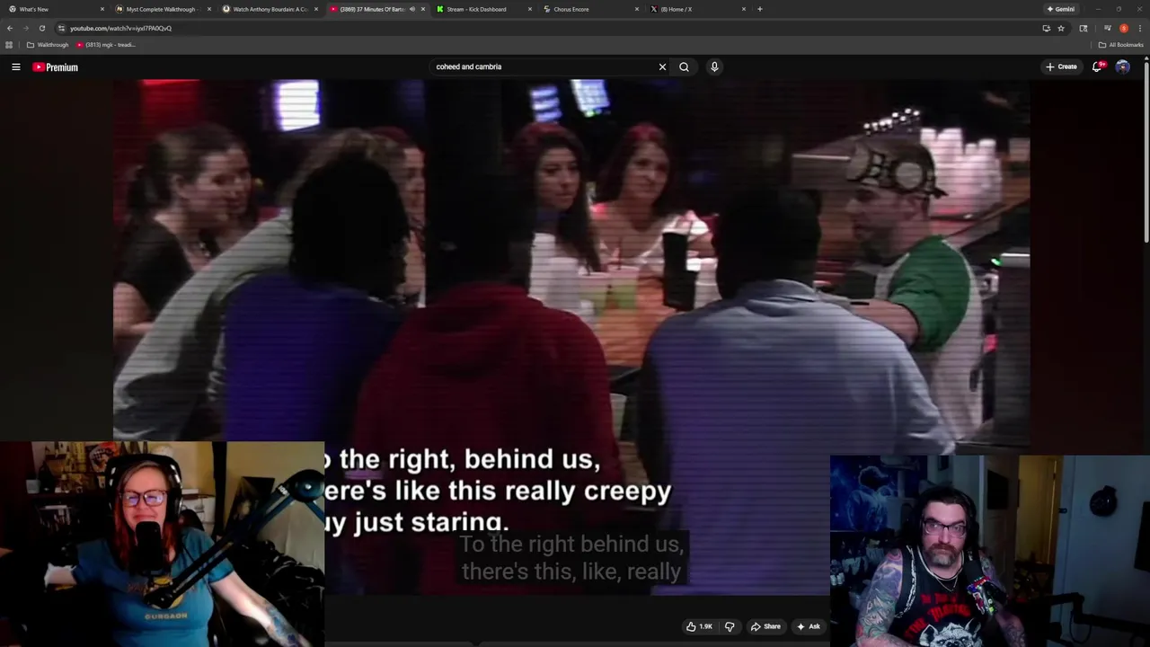Open Gemini in Chrome
This screenshot has width=1150, height=647.
pyautogui.click(x=1060, y=9)
